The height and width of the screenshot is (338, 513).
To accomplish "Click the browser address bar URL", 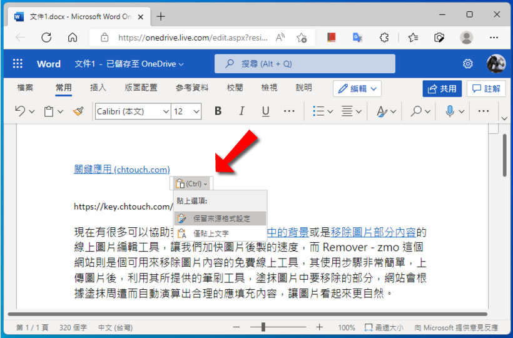I will tap(193, 38).
